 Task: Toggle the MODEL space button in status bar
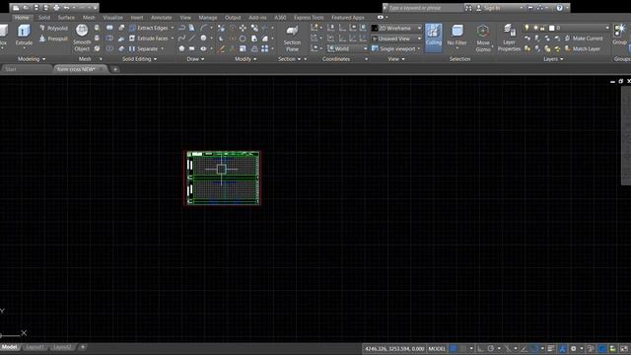pos(437,348)
